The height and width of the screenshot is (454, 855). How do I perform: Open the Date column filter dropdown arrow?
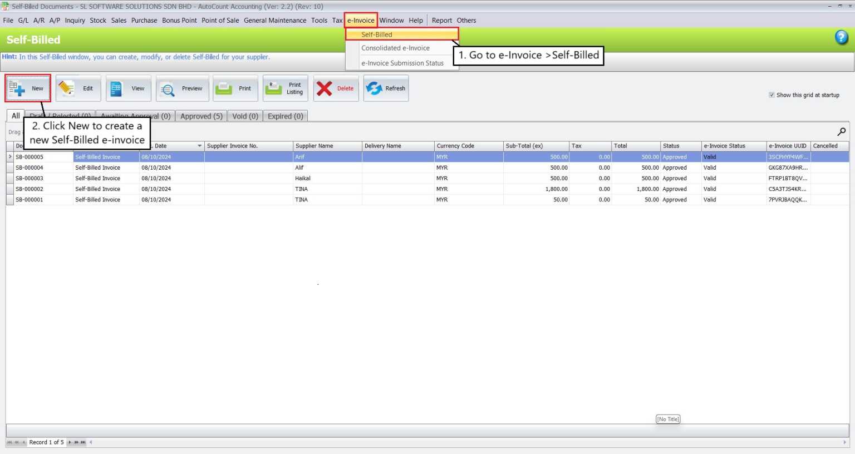(x=199, y=146)
